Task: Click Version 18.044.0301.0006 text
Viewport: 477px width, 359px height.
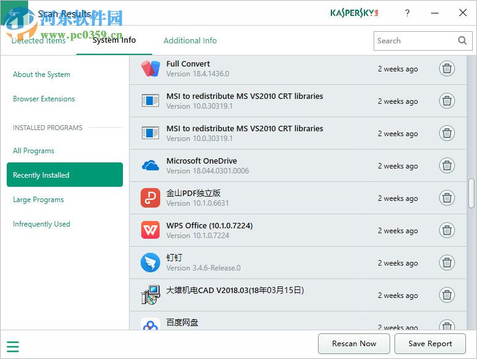Action: pyautogui.click(x=207, y=171)
